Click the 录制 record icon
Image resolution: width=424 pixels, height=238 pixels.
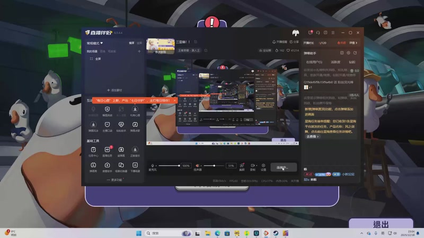coord(252,166)
